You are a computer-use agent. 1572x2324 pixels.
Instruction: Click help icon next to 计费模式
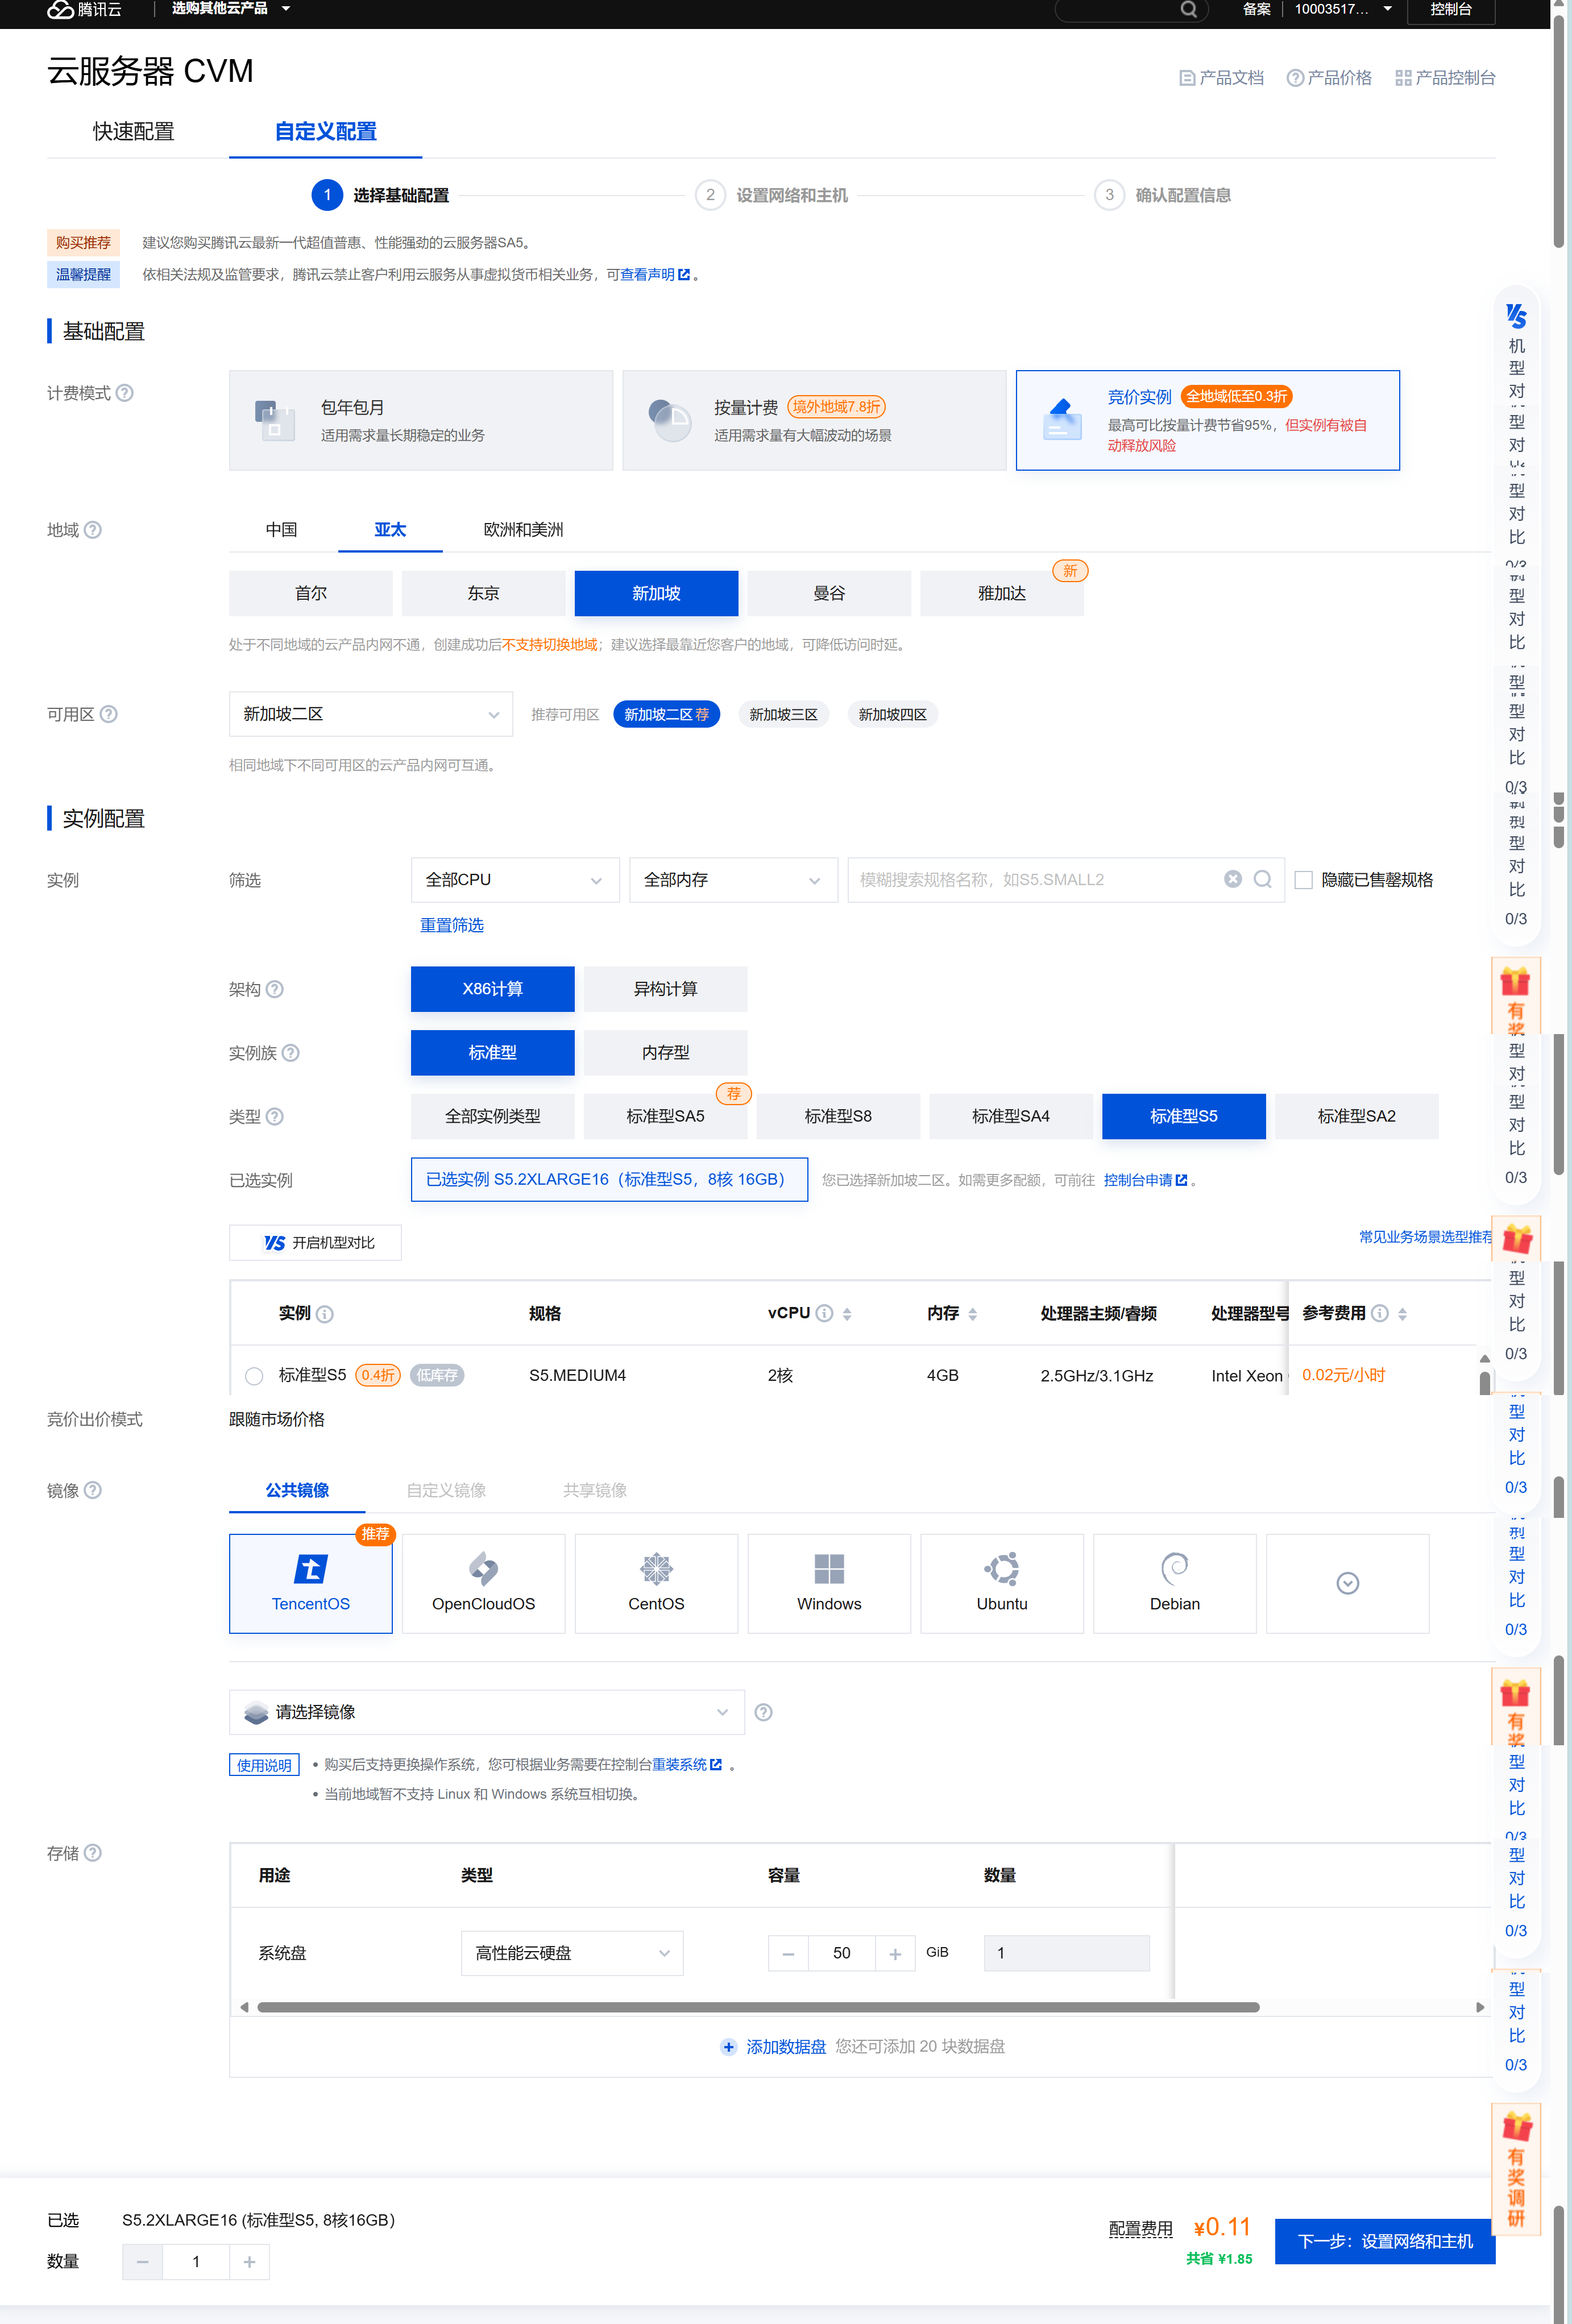click(125, 393)
